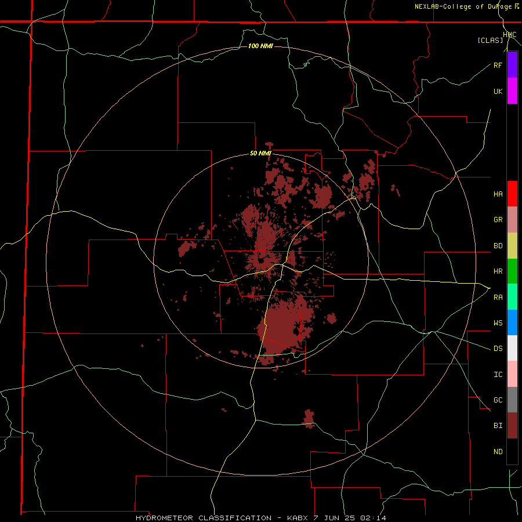The image size is (522, 522).
Task: Click the UK magenta legend swatch
Action: pyautogui.click(x=512, y=91)
